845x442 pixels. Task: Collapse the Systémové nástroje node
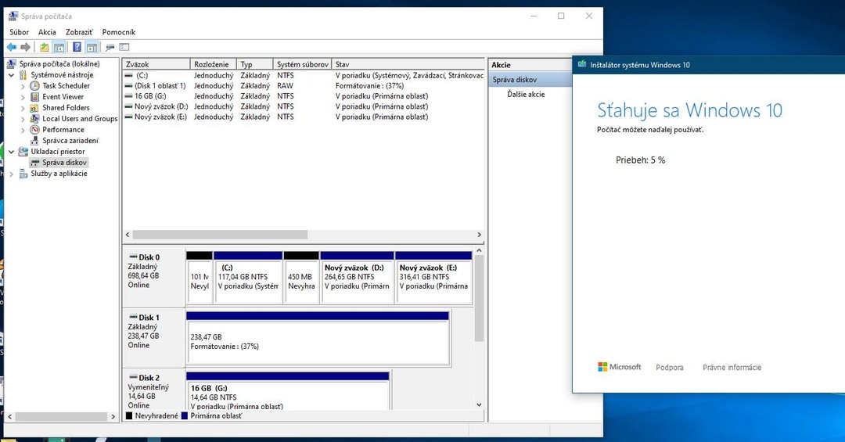click(x=11, y=75)
